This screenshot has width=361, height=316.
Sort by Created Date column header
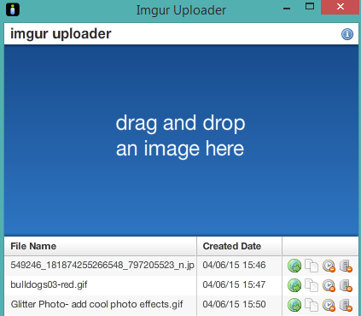click(x=239, y=246)
